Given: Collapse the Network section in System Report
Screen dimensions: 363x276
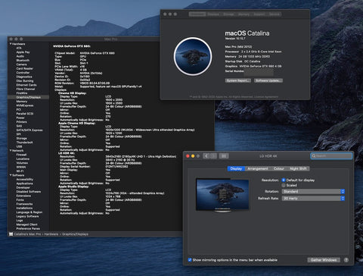Looking at the screenshot, I should [11, 150].
